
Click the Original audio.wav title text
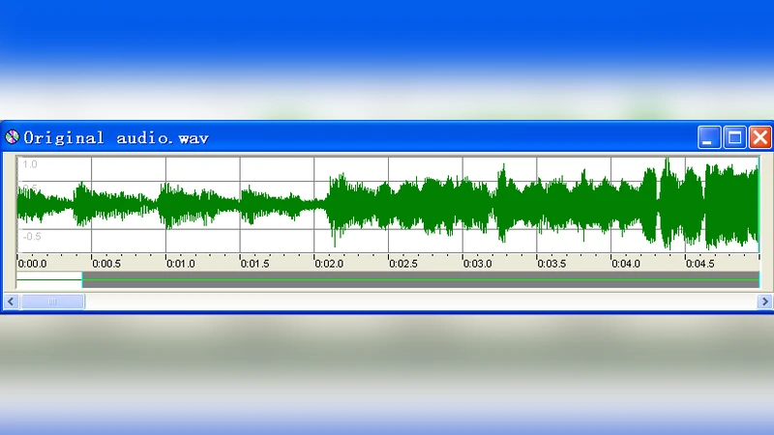click(x=116, y=137)
